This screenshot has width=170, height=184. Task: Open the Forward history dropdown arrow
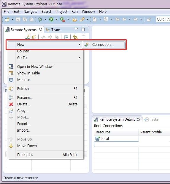[141, 19]
